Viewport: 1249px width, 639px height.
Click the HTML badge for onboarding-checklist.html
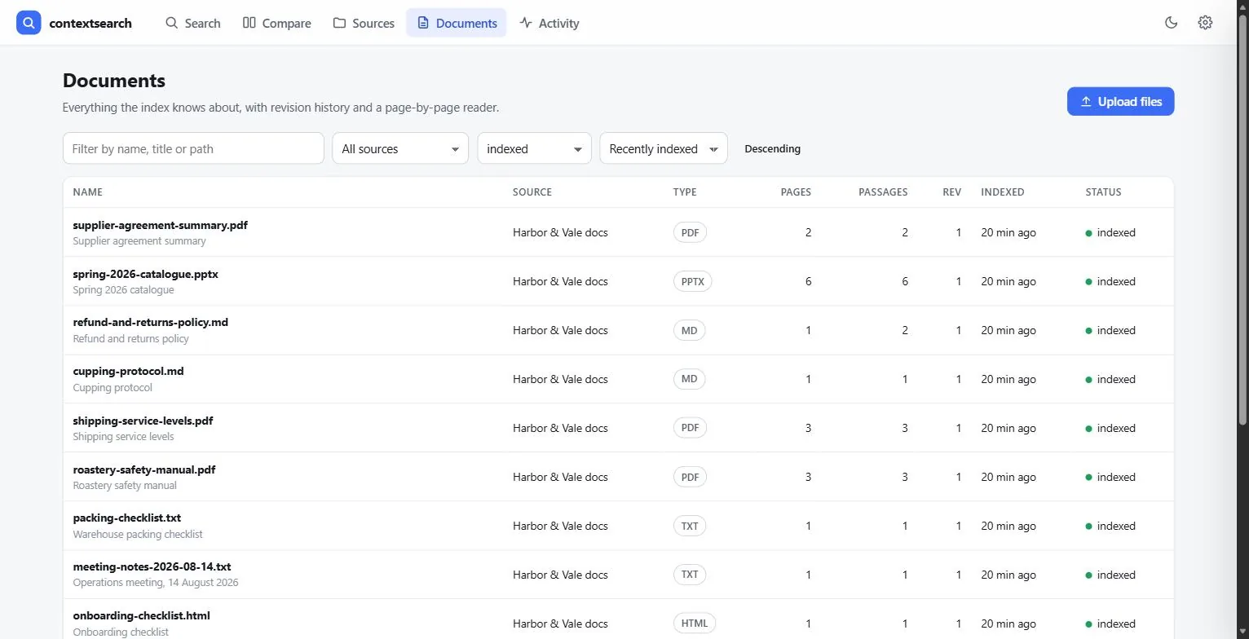pyautogui.click(x=695, y=624)
